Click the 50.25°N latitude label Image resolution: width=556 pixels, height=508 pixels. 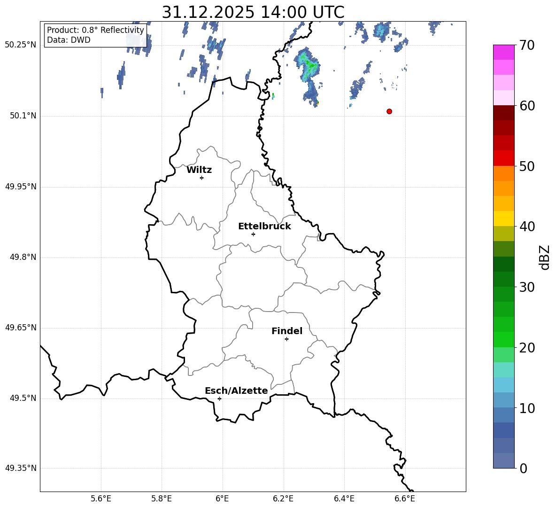(21, 45)
